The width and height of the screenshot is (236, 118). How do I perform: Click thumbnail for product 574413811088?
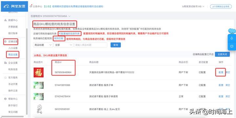(x=39, y=85)
